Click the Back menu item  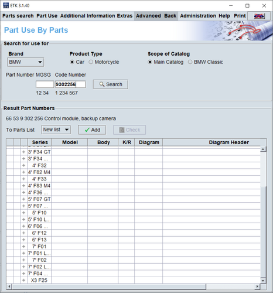170,16
